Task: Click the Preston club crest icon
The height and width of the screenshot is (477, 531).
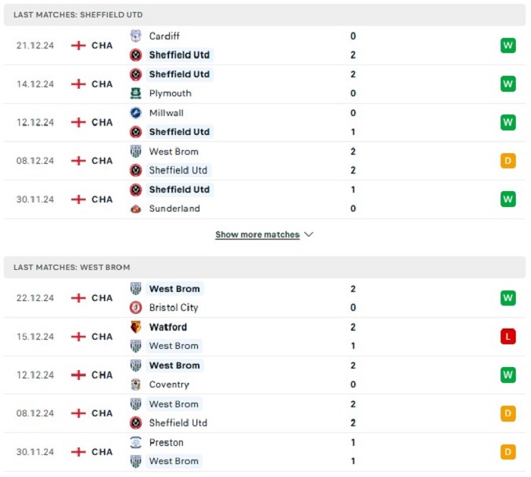Action: click(x=136, y=442)
